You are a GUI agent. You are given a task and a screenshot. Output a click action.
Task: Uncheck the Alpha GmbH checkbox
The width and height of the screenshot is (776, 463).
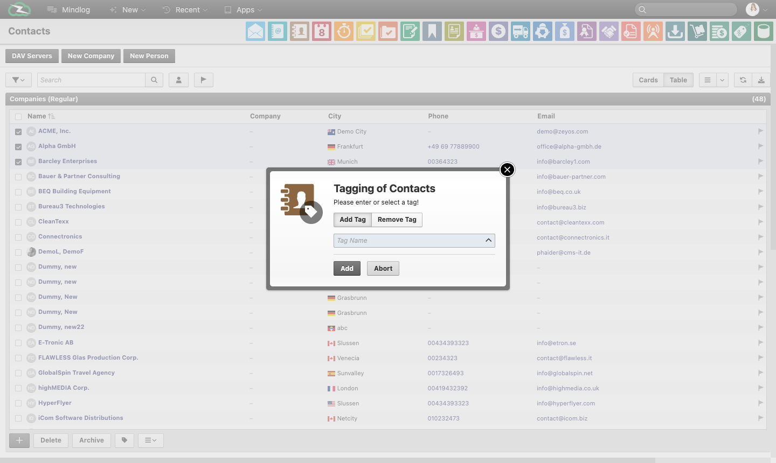click(x=18, y=147)
